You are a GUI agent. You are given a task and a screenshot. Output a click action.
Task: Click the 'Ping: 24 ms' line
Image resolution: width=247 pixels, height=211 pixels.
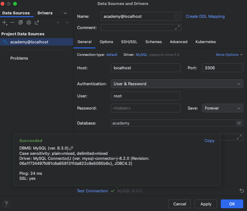31,173
